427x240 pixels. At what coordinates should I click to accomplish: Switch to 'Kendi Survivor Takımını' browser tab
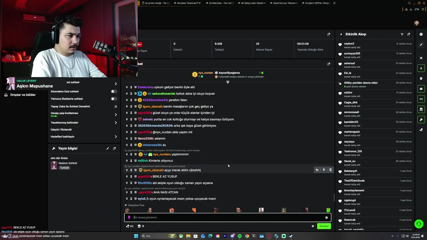284,3
